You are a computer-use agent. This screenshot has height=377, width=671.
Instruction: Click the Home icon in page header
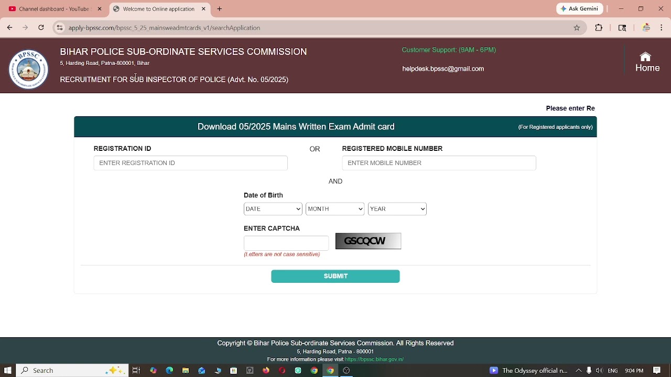pyautogui.click(x=645, y=57)
